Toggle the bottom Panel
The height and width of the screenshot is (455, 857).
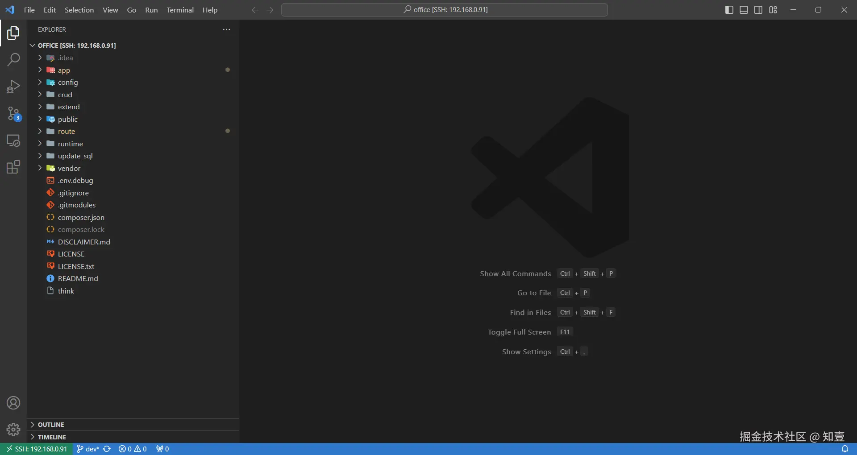click(744, 10)
